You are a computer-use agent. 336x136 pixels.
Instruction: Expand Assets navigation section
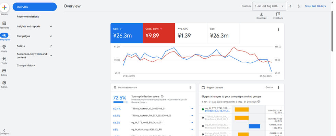(x=51, y=46)
